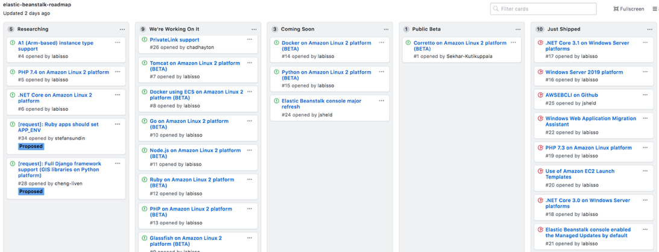Screen dimensions: 659x252
Task: Enter Fullscreen mode
Action: [629, 9]
